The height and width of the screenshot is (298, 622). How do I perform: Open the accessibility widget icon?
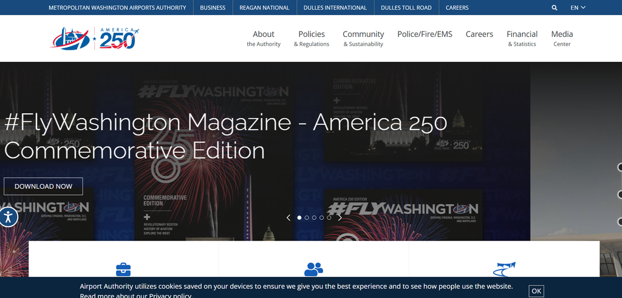[8, 217]
